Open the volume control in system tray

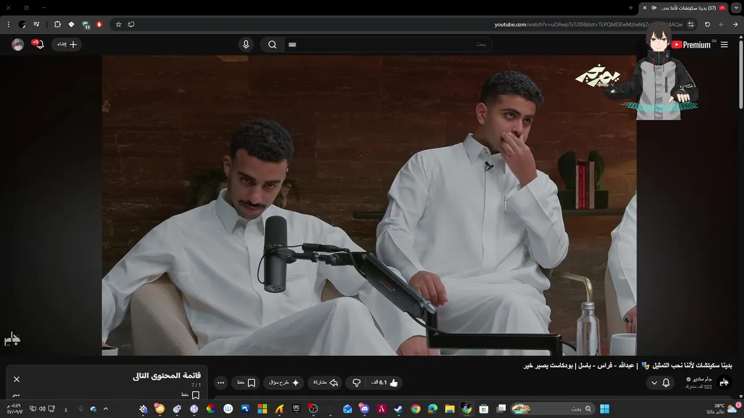pos(42,409)
